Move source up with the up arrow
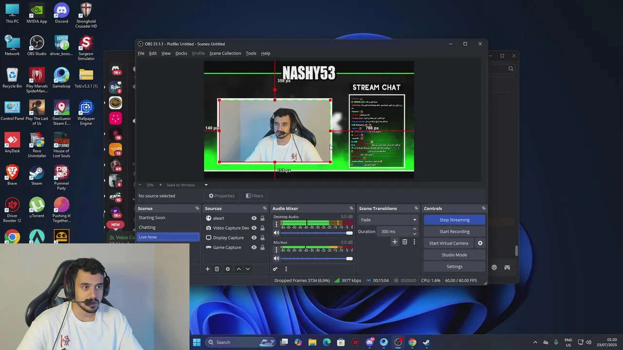The width and height of the screenshot is (623, 350). 238,269
